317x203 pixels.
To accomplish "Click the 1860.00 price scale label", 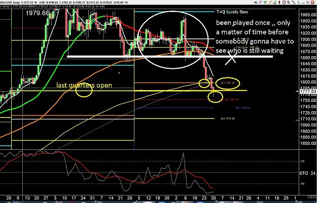I will [x=308, y=58].
